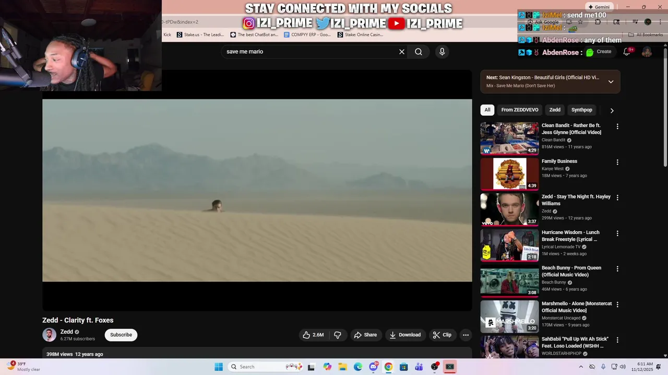
Task: Open the YouTube account avatar menu
Action: click(x=647, y=52)
